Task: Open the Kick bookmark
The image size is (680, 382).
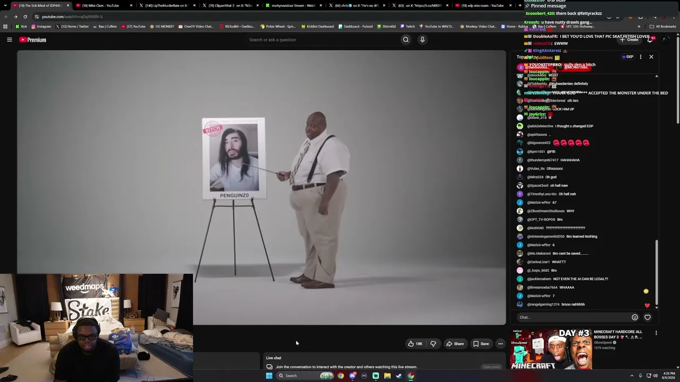Action: coord(21,27)
